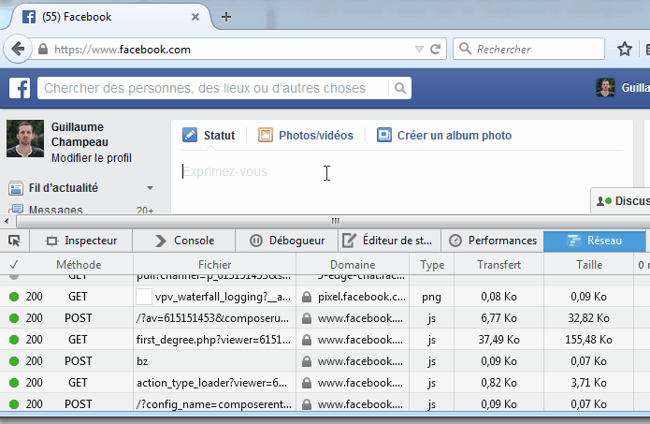
Task: Open URL history dropdown arrow in address bar
Action: [x=419, y=50]
